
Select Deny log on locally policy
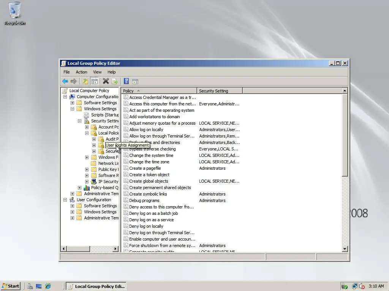[x=146, y=226]
